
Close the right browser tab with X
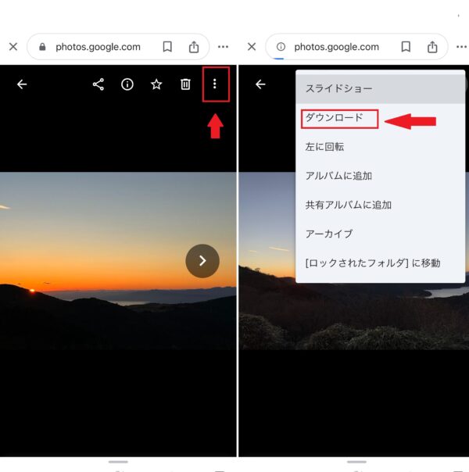coord(252,47)
